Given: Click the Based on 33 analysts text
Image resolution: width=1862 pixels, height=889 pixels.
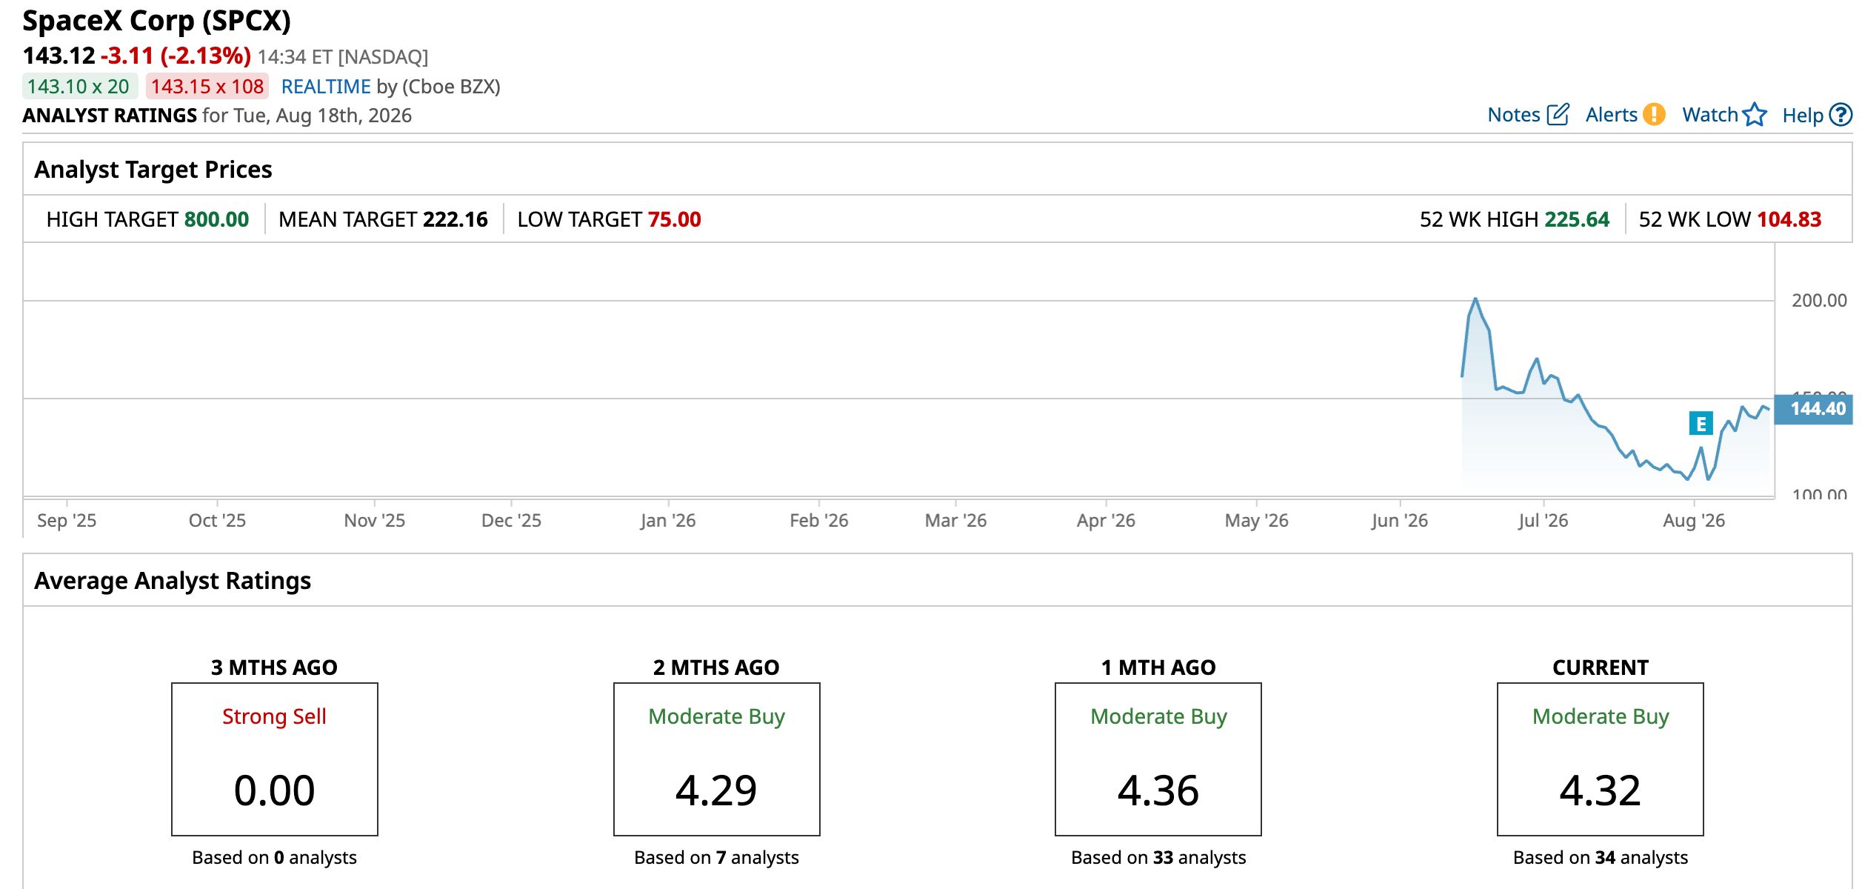Looking at the screenshot, I should point(1158,857).
